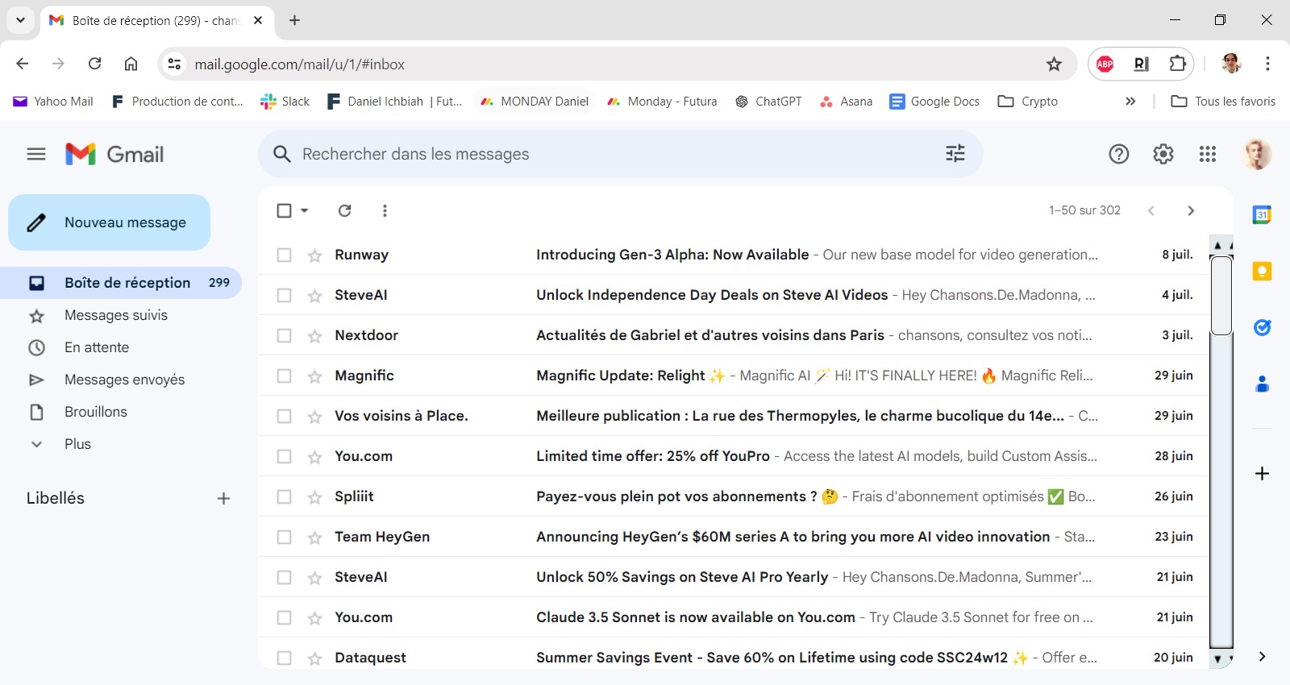Open the browser extensions puzzle icon

pyautogui.click(x=1178, y=64)
